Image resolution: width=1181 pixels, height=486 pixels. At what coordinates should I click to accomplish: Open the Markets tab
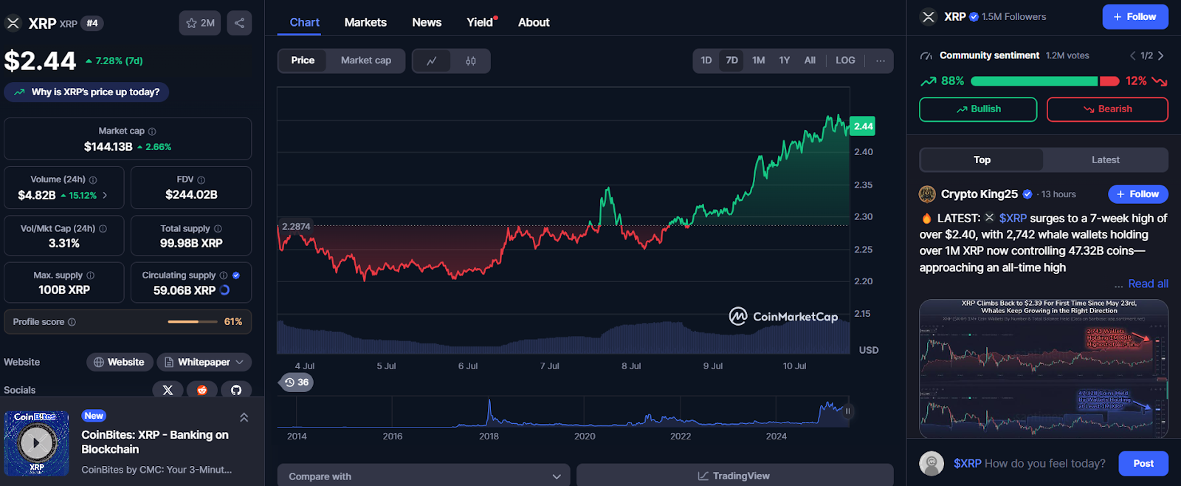coord(365,22)
